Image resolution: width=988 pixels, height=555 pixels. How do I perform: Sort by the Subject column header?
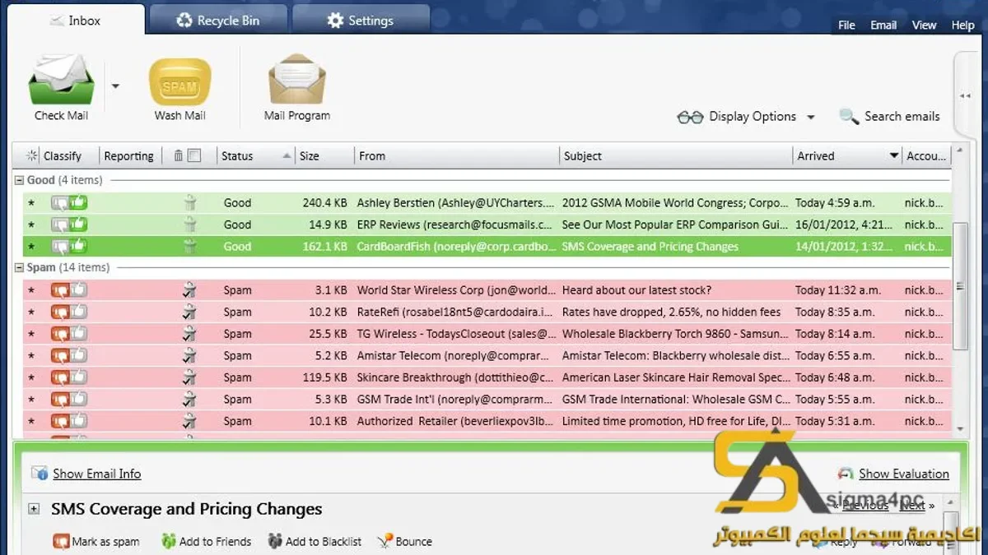pos(675,155)
